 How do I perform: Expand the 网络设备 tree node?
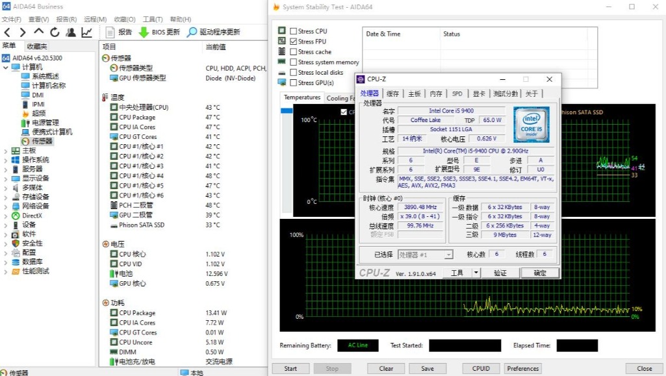(x=5, y=207)
